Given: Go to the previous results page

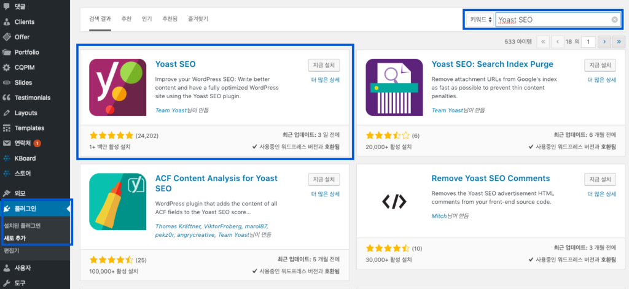Looking at the screenshot, I should coord(558,41).
